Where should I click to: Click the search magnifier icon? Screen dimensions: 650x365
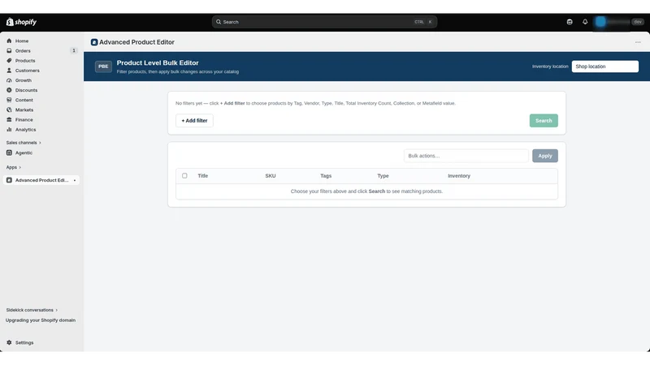pyautogui.click(x=219, y=22)
